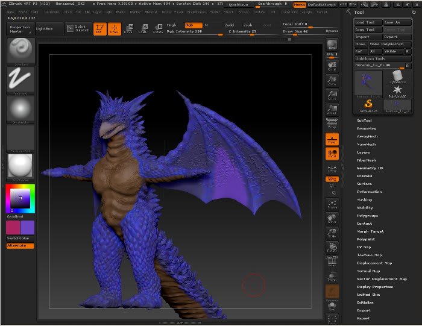Click the Make PolyMesh3D button
The height and width of the screenshot is (326, 422).
390,44
